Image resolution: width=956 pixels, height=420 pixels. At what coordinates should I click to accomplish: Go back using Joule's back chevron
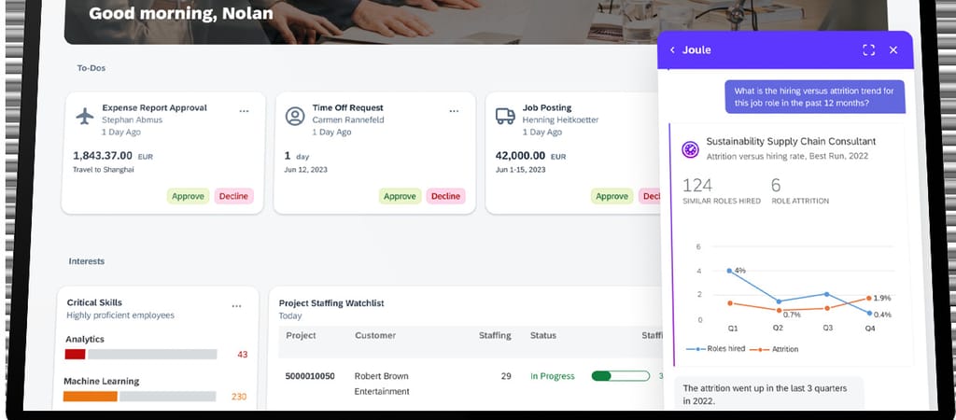point(672,50)
